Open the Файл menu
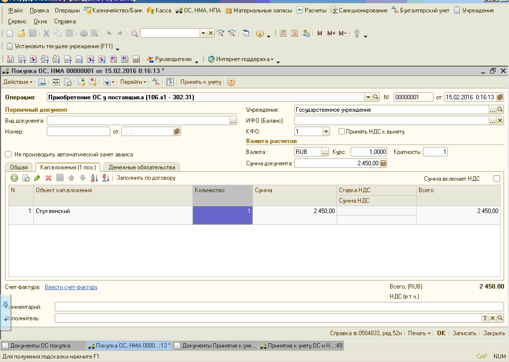Viewport: 509px width, 362px height. [x=15, y=10]
